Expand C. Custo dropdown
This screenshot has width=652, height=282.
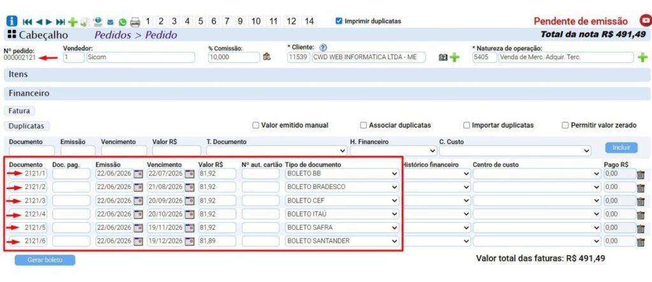[x=515, y=151]
